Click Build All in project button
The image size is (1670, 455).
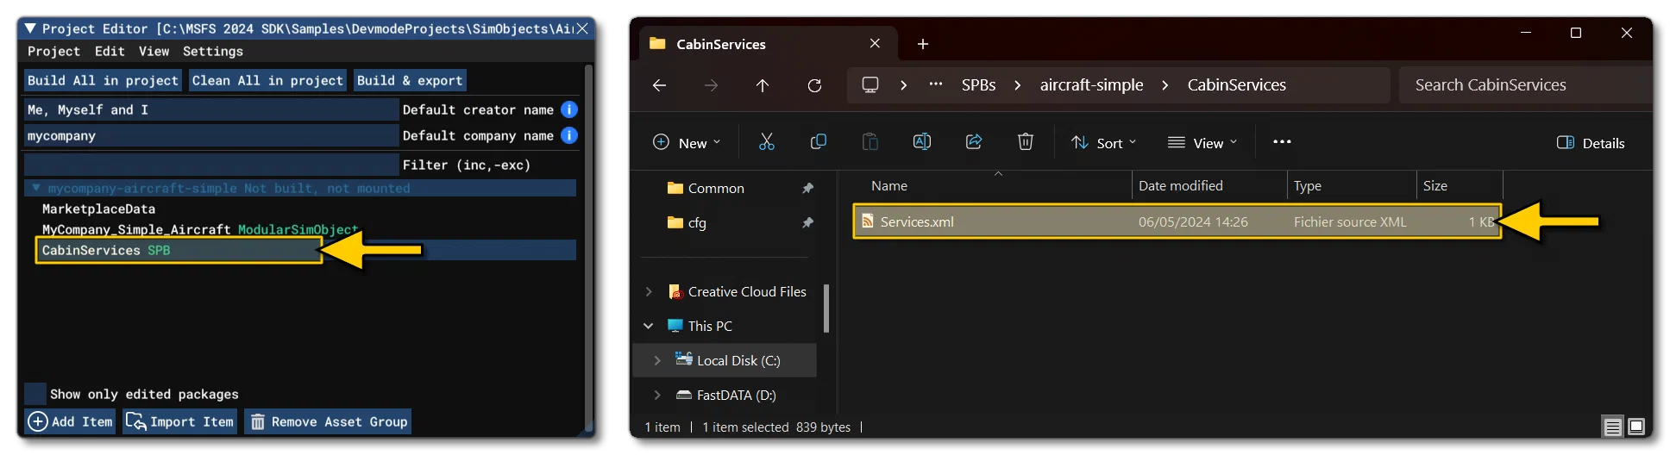103,80
